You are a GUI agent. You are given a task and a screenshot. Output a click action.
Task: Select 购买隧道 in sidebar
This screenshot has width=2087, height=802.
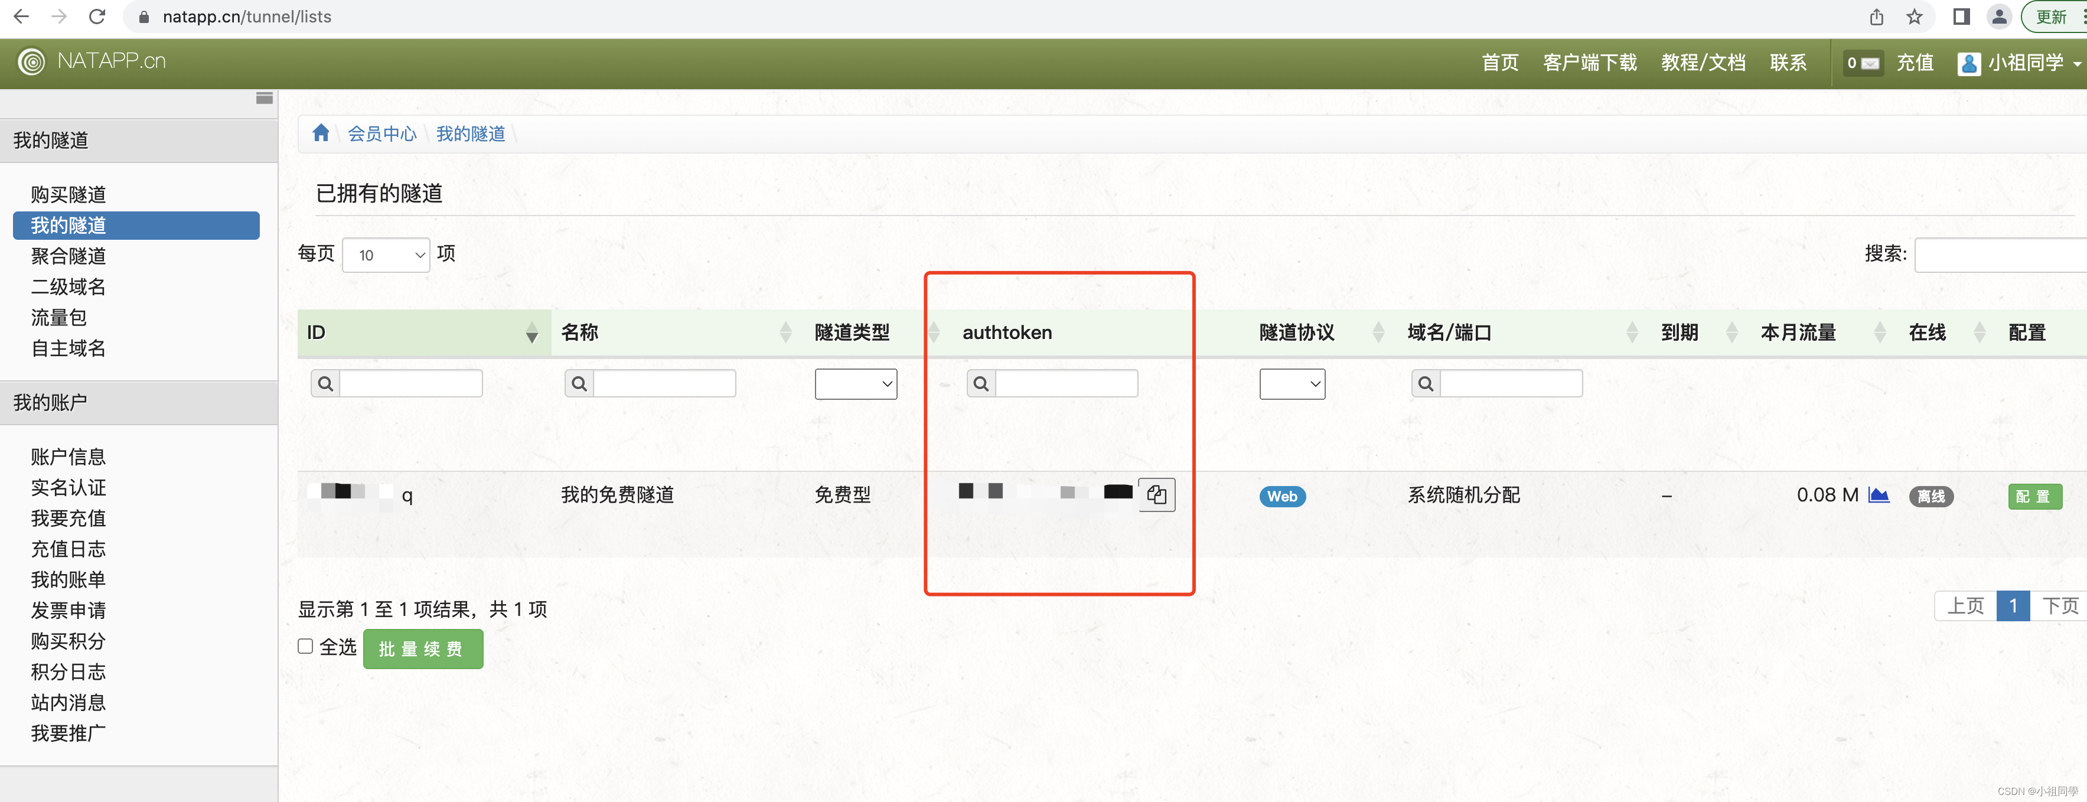coord(69,194)
